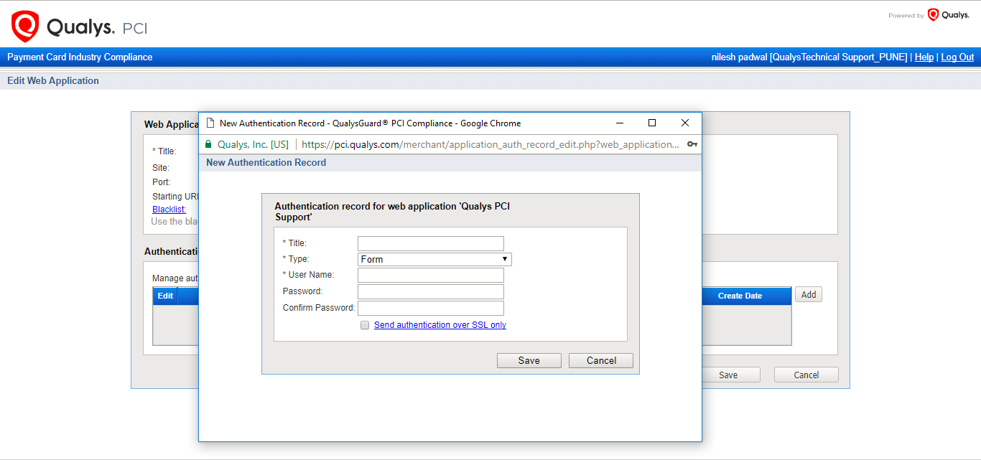Click the Add button for authentication records
The height and width of the screenshot is (460, 981).
808,294
